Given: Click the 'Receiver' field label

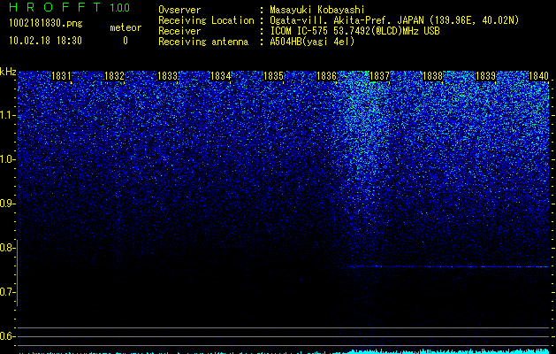Looking at the screenshot, I should coord(179,31).
